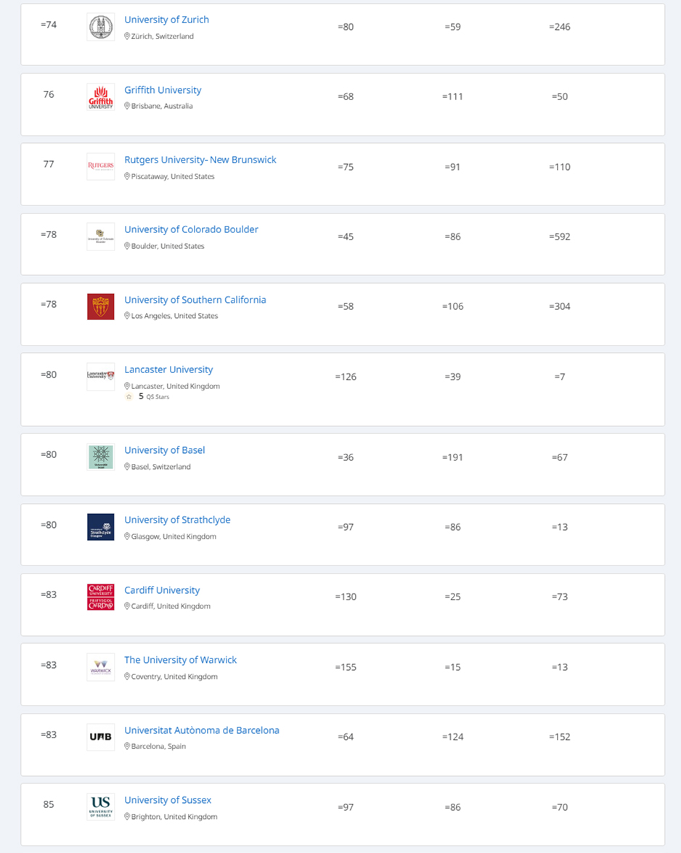The width and height of the screenshot is (681, 853).
Task: Open Universitat Autònoma de Barcelona link
Action: coord(201,730)
